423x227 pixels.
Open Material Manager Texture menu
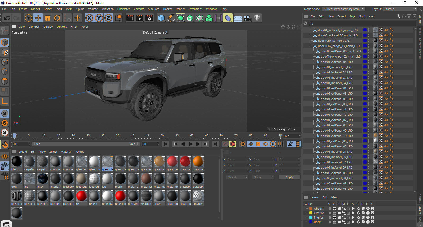coord(80,152)
